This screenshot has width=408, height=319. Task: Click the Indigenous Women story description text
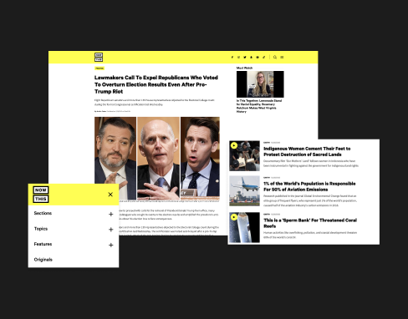[311, 164]
